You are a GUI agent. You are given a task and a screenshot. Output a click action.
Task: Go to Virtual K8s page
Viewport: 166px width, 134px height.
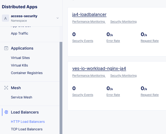(19, 65)
